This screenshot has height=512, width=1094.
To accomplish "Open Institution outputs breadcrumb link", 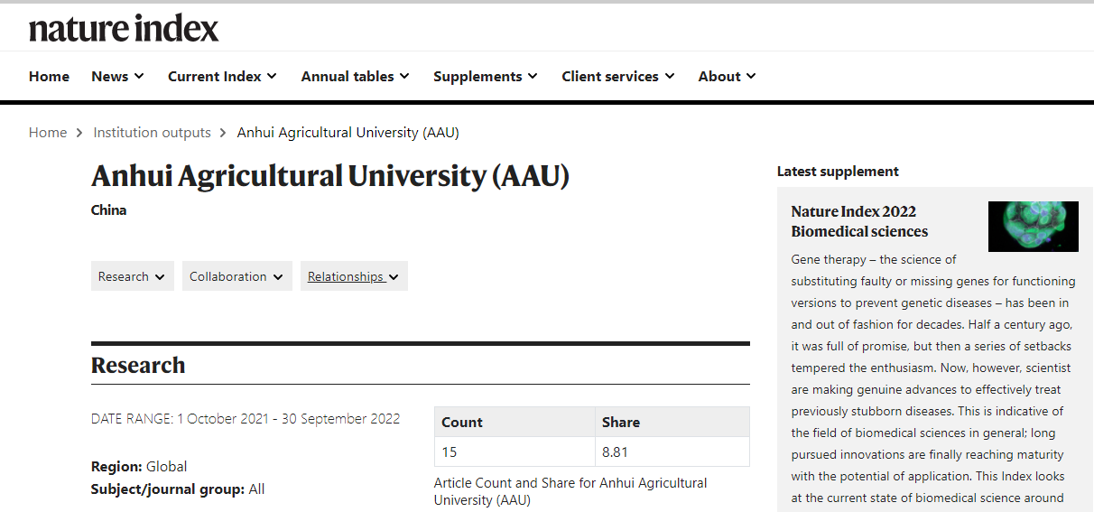I will click(x=152, y=133).
